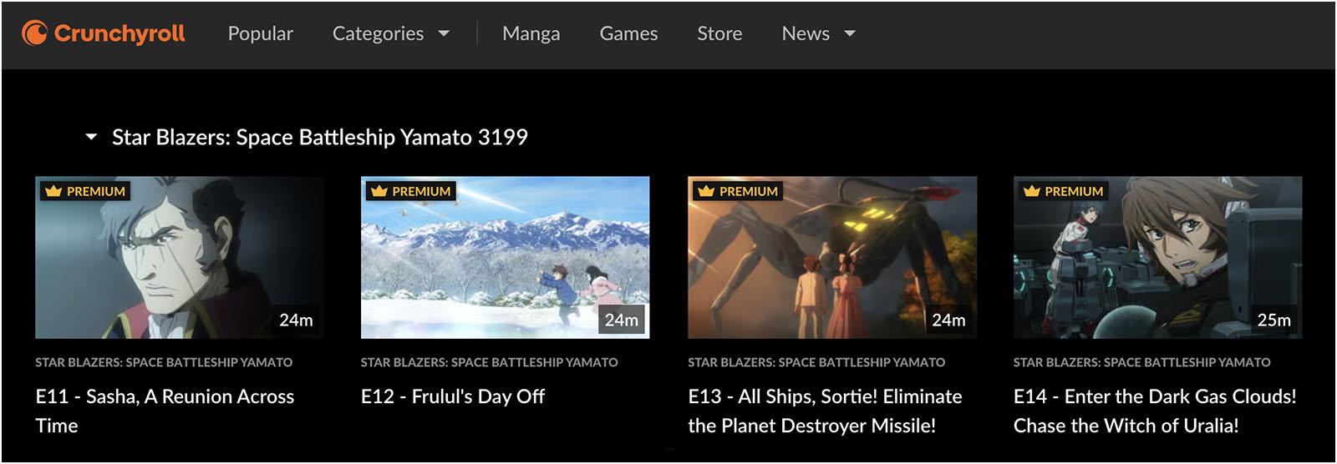Click the premium crown on episode E14
The height and width of the screenshot is (464, 1337).
point(1032,191)
